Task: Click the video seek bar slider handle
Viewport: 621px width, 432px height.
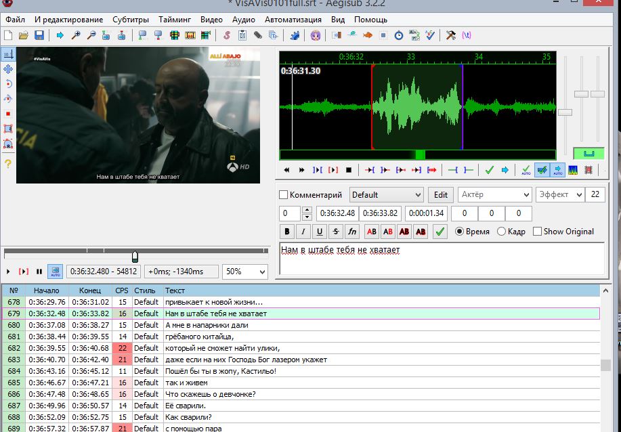Action: 135,256
